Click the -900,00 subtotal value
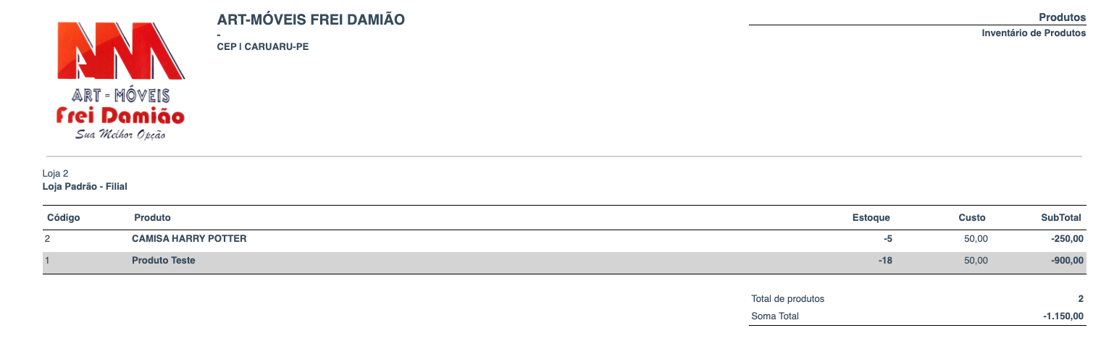The width and height of the screenshot is (1114, 349). click(1068, 261)
